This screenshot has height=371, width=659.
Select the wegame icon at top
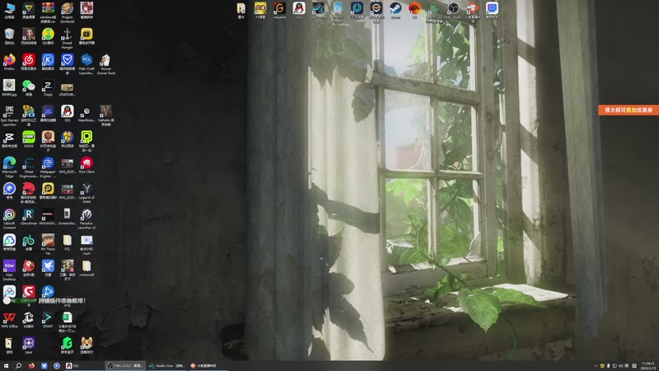(279, 10)
